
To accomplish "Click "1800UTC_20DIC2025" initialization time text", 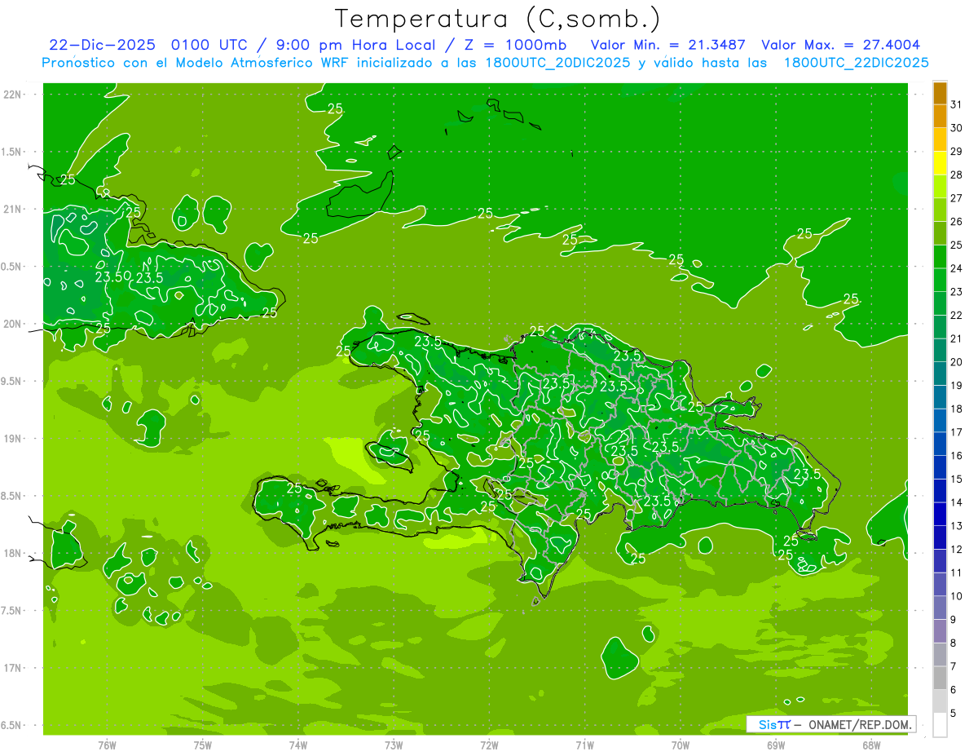I will coord(555,63).
